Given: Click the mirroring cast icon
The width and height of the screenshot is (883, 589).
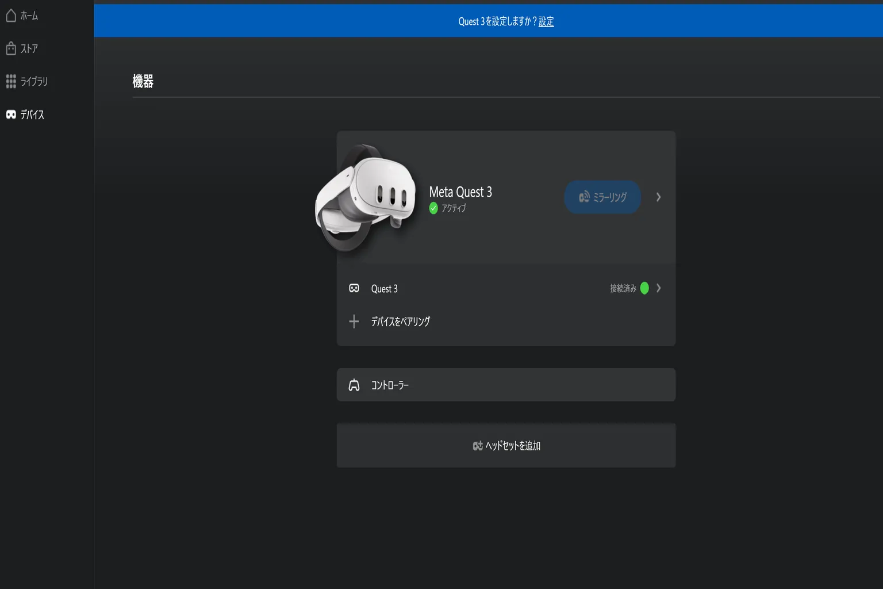Looking at the screenshot, I should click(x=584, y=197).
